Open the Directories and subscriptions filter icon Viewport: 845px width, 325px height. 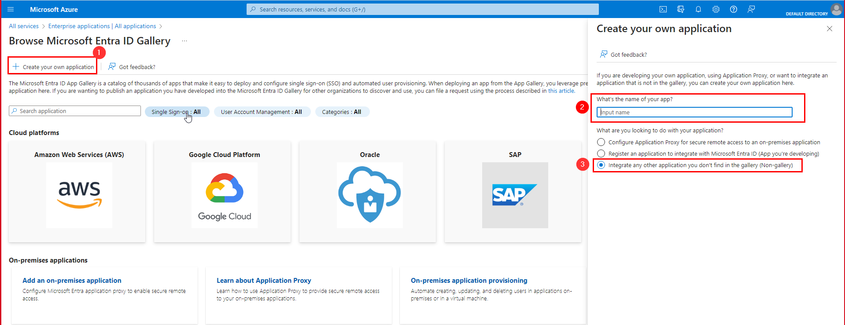click(x=681, y=9)
